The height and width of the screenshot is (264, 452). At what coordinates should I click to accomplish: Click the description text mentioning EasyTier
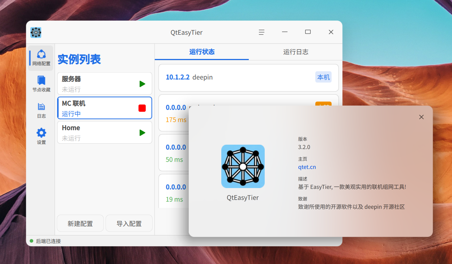(352, 187)
